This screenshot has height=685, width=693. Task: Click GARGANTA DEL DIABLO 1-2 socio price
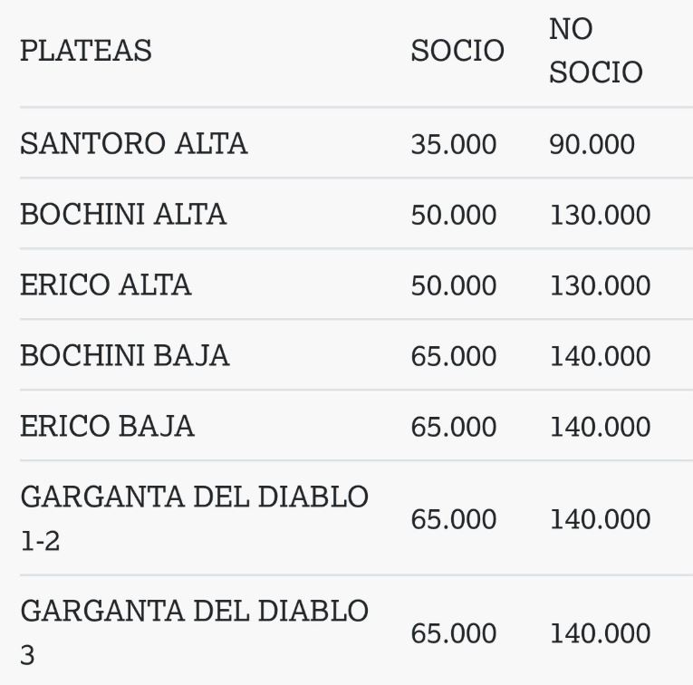(453, 519)
